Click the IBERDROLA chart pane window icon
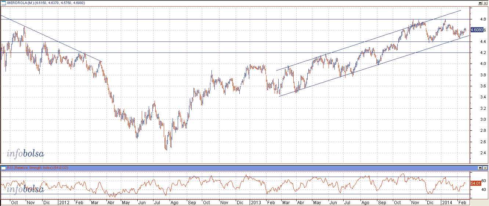 4,3
